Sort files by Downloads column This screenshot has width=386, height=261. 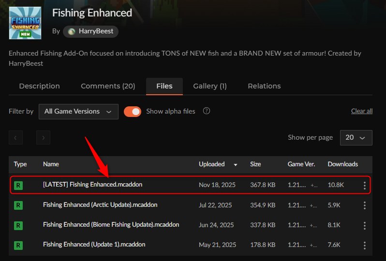point(342,164)
